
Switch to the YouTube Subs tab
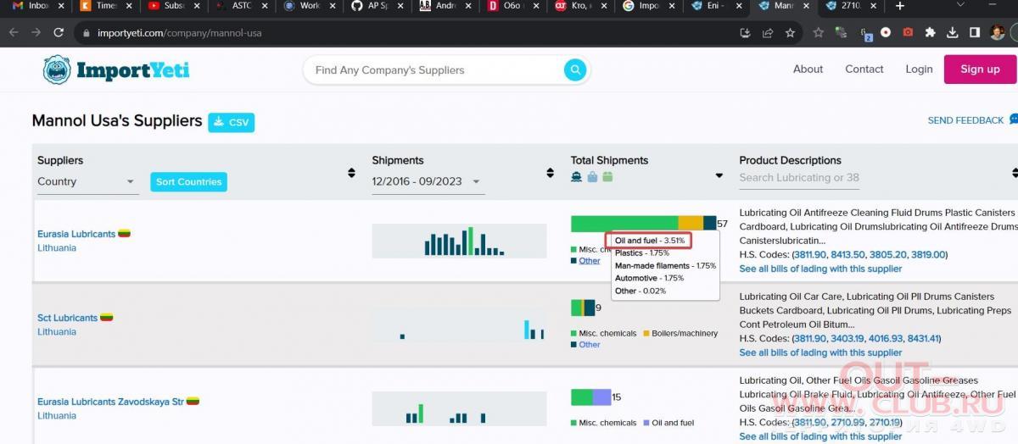tap(171, 6)
